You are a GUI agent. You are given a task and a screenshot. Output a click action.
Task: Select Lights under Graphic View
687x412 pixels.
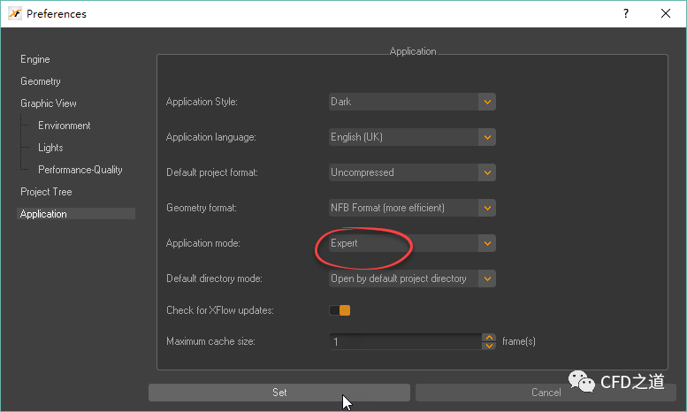(50, 148)
